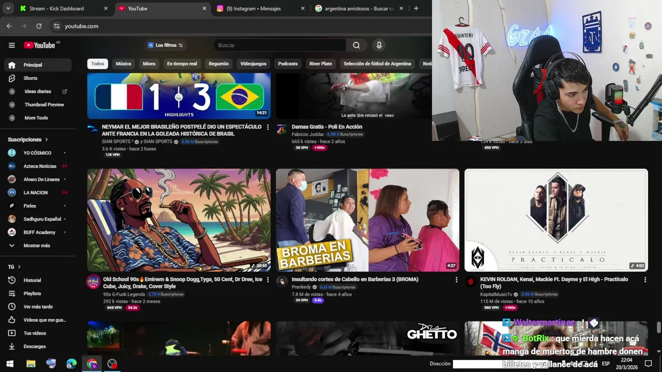Open YO CÓSMICO subscription channel
Viewport: 662px width, 372px height.
coord(38,153)
